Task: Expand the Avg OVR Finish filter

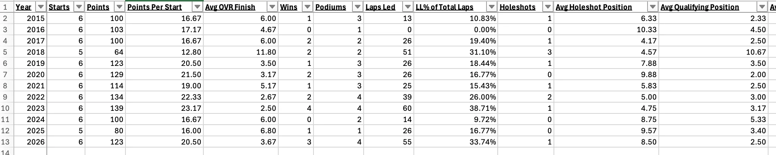Action: click(x=272, y=7)
